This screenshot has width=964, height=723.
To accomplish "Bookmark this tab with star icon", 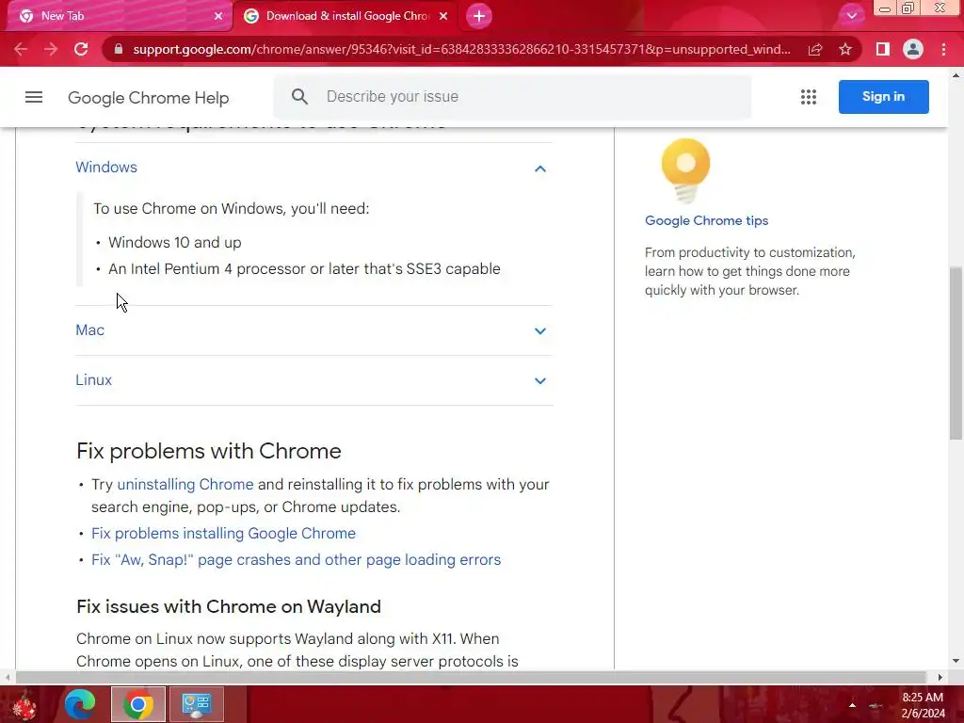I will (x=845, y=49).
